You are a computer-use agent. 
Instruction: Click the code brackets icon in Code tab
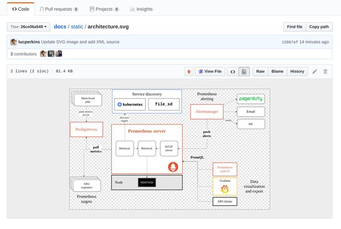click(14, 9)
